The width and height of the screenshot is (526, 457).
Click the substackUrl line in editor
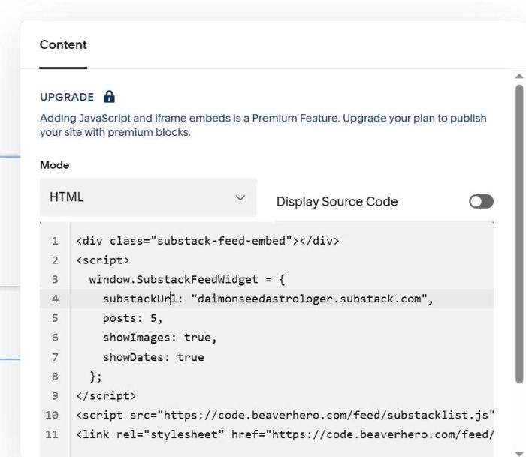click(x=268, y=299)
